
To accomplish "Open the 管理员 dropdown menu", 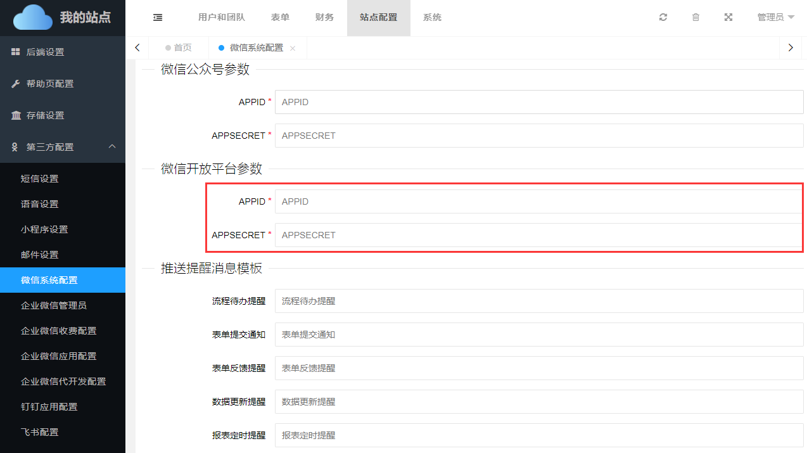I will coord(775,18).
